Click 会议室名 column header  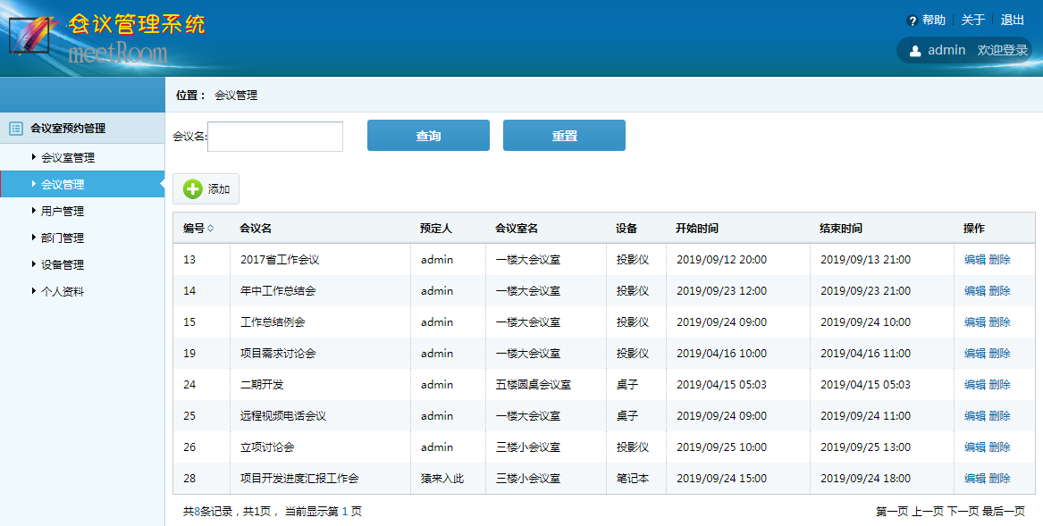coord(517,228)
